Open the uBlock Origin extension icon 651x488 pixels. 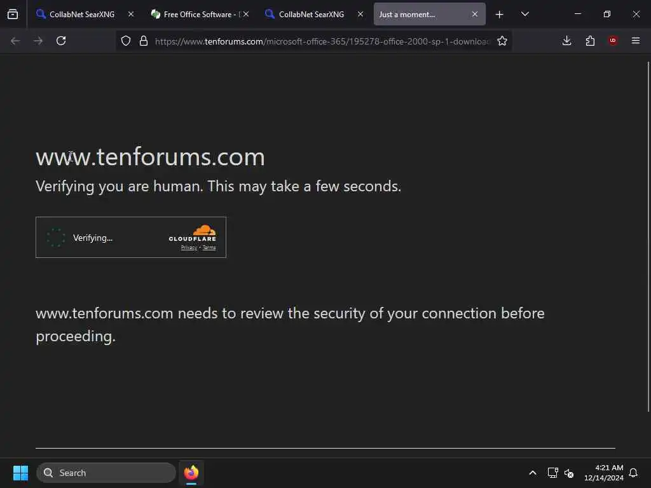click(613, 41)
